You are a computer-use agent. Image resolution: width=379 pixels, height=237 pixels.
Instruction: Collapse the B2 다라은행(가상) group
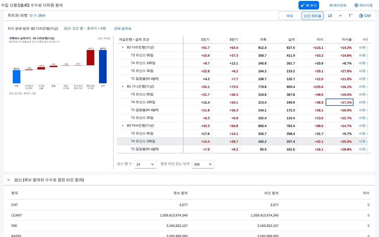[123, 47]
